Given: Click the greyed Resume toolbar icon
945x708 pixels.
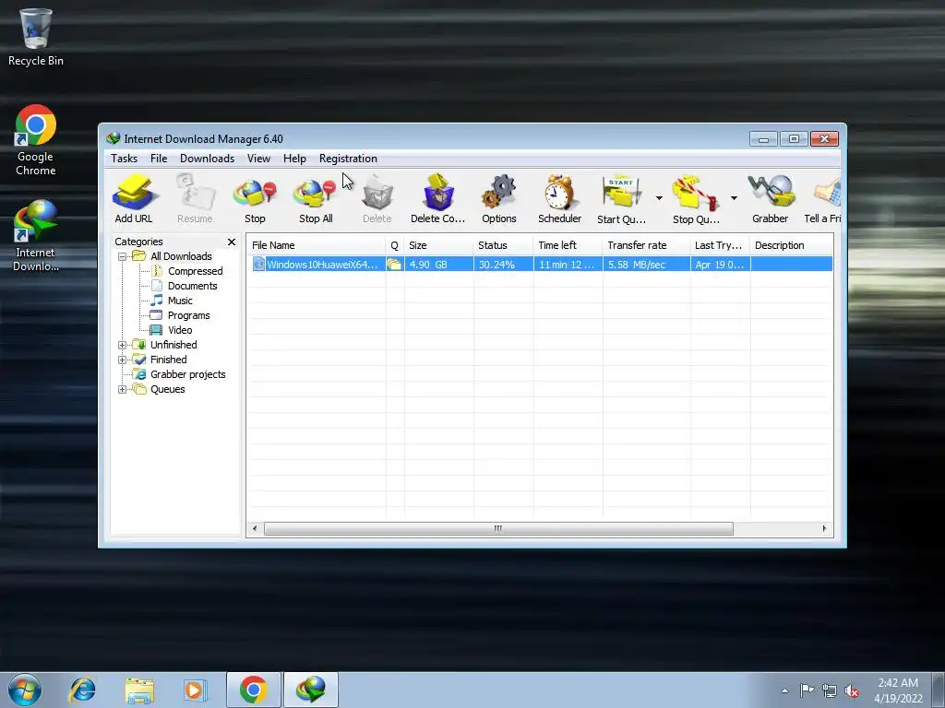Looking at the screenshot, I should pyautogui.click(x=195, y=199).
